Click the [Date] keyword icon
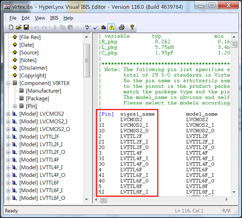 (x=15, y=45)
